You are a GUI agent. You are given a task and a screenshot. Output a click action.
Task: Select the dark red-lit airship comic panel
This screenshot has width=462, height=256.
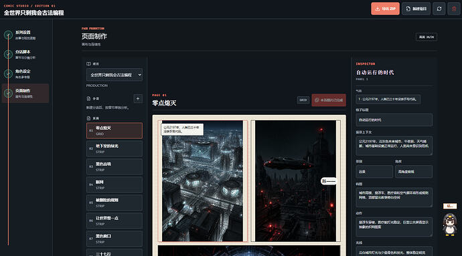295,180
